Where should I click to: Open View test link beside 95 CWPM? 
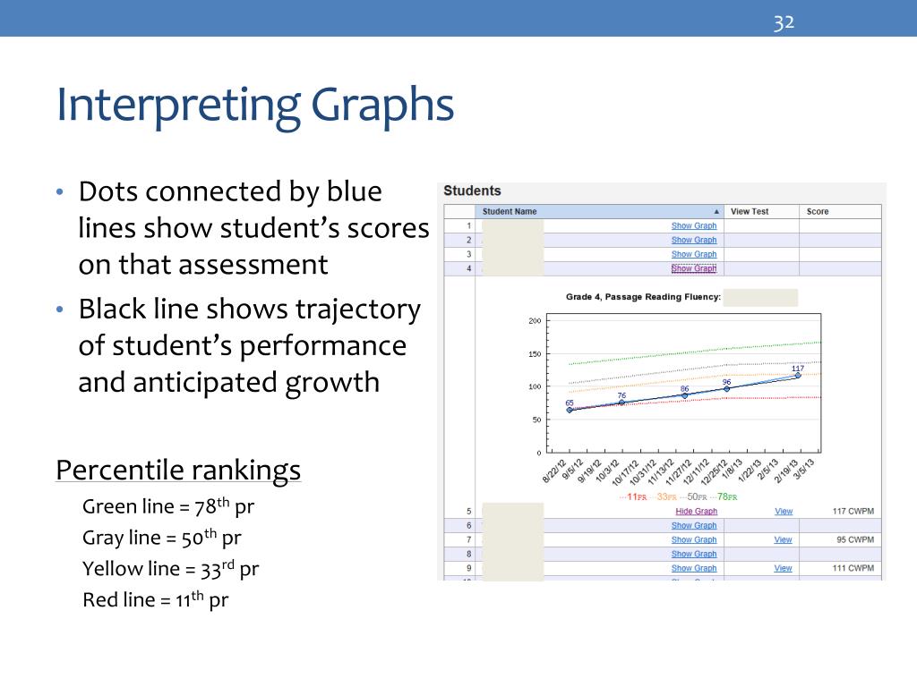tap(783, 539)
